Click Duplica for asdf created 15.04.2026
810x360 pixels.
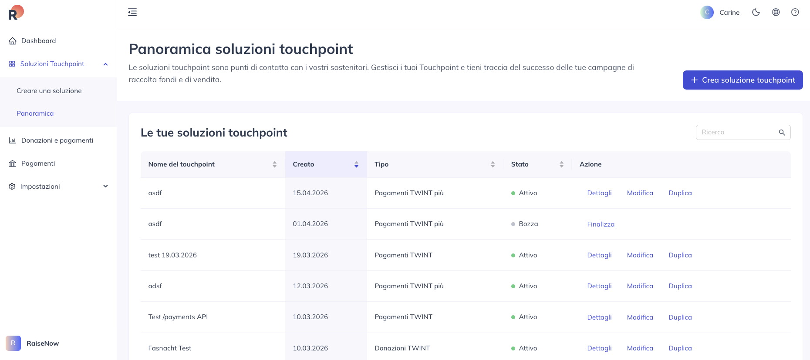click(680, 193)
